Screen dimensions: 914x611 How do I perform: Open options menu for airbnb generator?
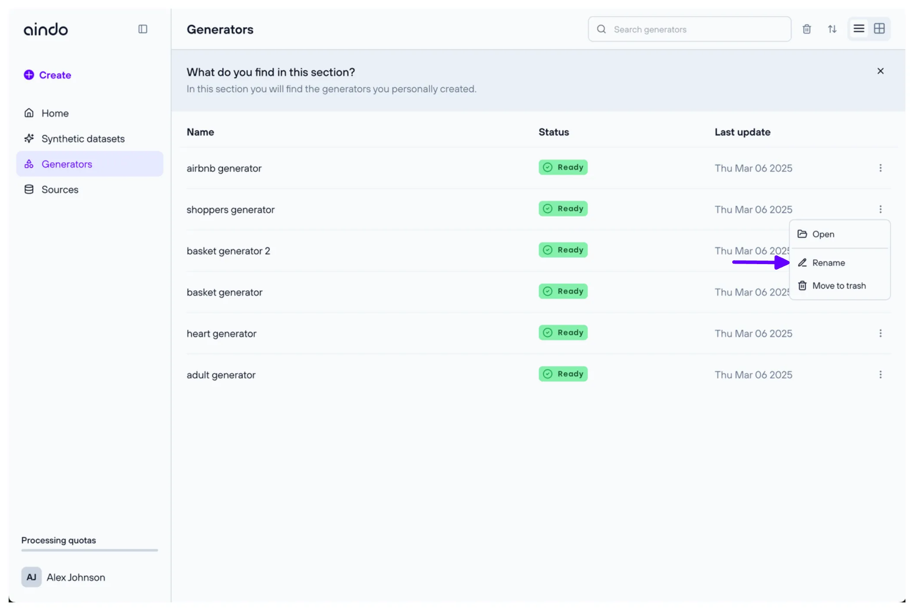[880, 168]
